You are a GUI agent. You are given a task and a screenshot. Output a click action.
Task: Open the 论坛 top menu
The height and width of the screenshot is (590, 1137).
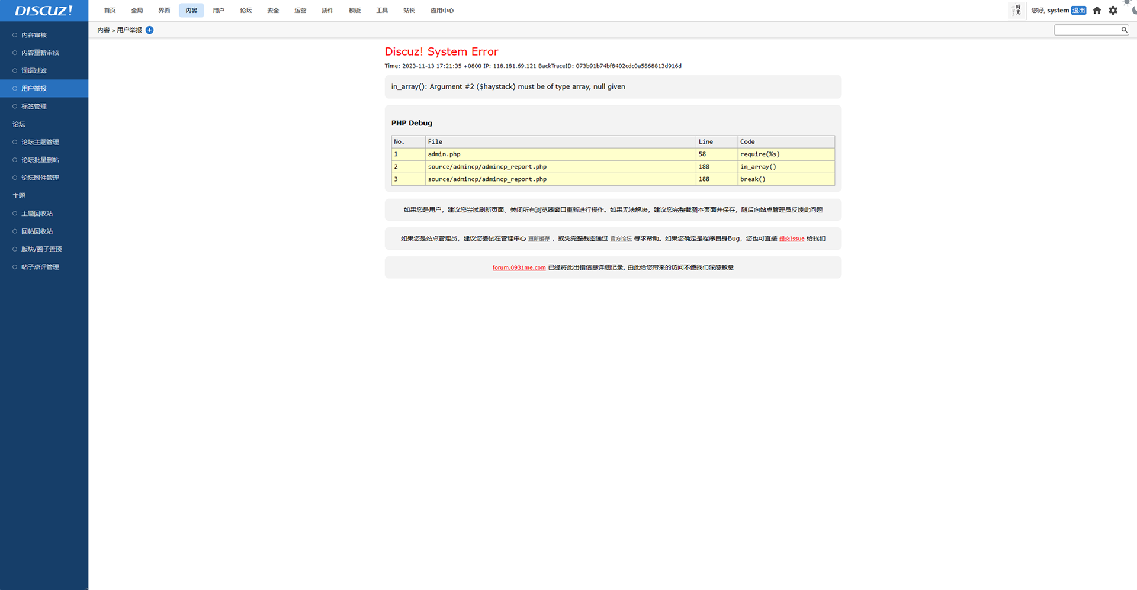tap(246, 11)
